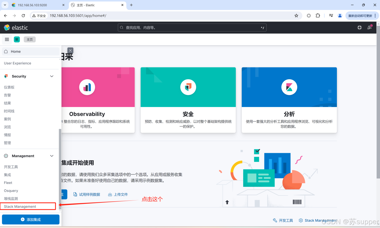Image resolution: width=380 pixels, height=228 pixels.
Task: Collapse the Security section chevron
Action: 52,76
